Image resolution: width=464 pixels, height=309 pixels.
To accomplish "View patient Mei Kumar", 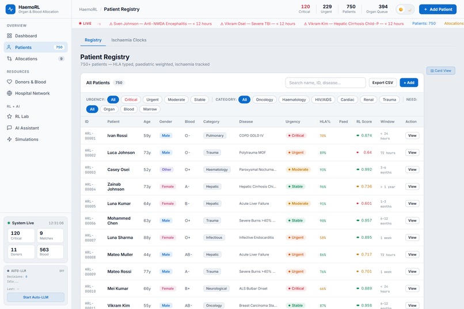I will tap(412, 289).
